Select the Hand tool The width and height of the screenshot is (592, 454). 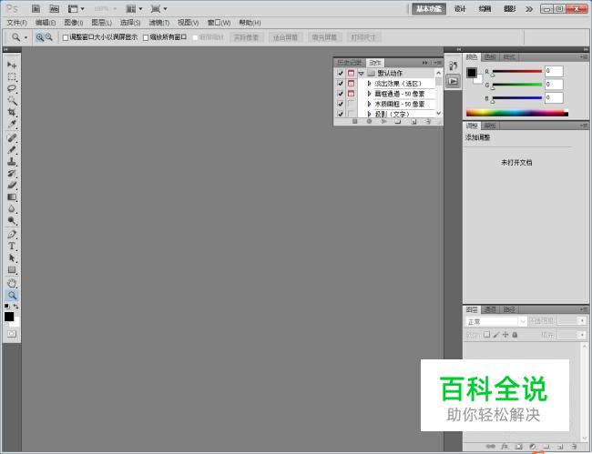[x=11, y=283]
